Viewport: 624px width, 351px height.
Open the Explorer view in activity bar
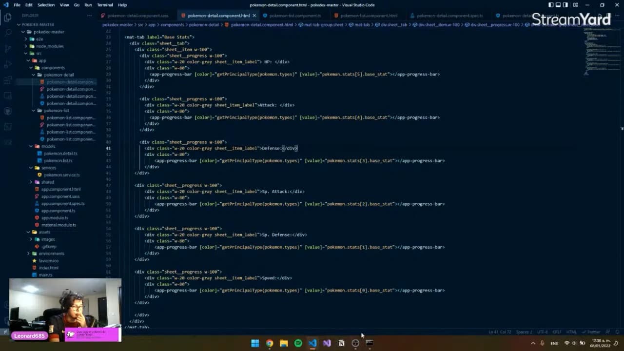(x=8, y=17)
